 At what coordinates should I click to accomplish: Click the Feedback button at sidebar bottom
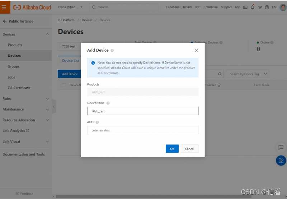pyautogui.click(x=24, y=194)
